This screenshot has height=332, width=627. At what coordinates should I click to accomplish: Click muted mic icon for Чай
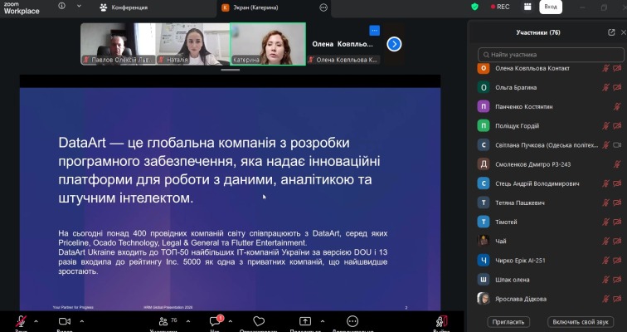coord(605,242)
